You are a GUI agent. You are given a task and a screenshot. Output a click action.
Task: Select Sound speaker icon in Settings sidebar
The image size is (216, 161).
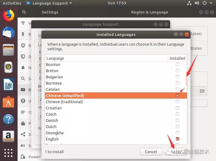[x=23, y=146]
